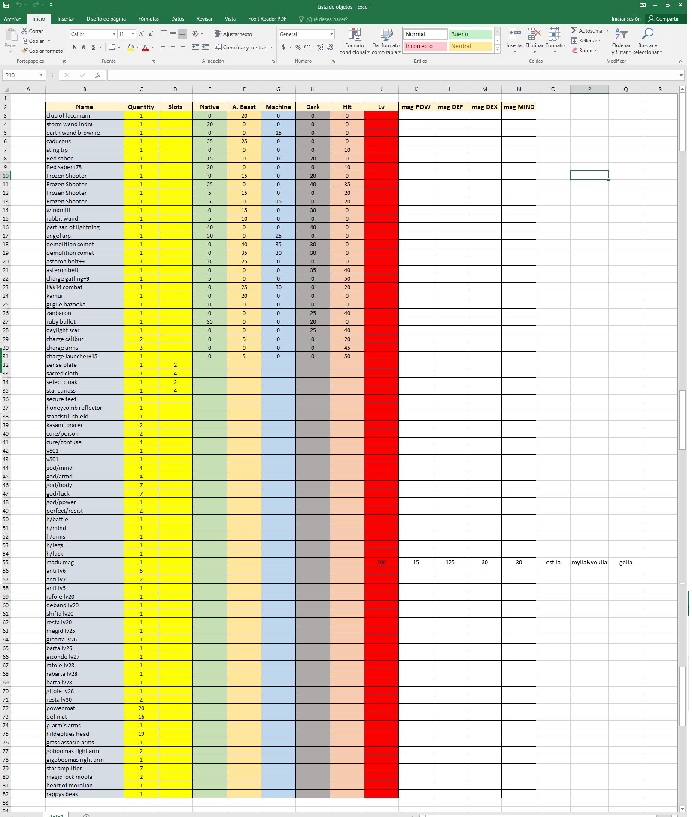Toggle Bold formatting N button
The width and height of the screenshot is (692, 817).
(75, 47)
